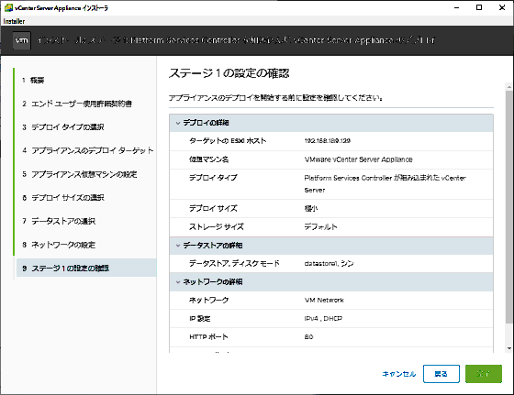Collapse the ネットワークの詳細 section chevron
This screenshot has height=395, width=514.
178,281
